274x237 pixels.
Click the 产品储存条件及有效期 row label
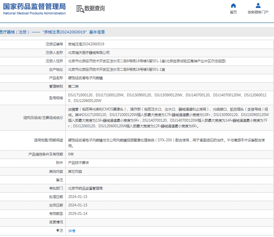click(x=46, y=154)
